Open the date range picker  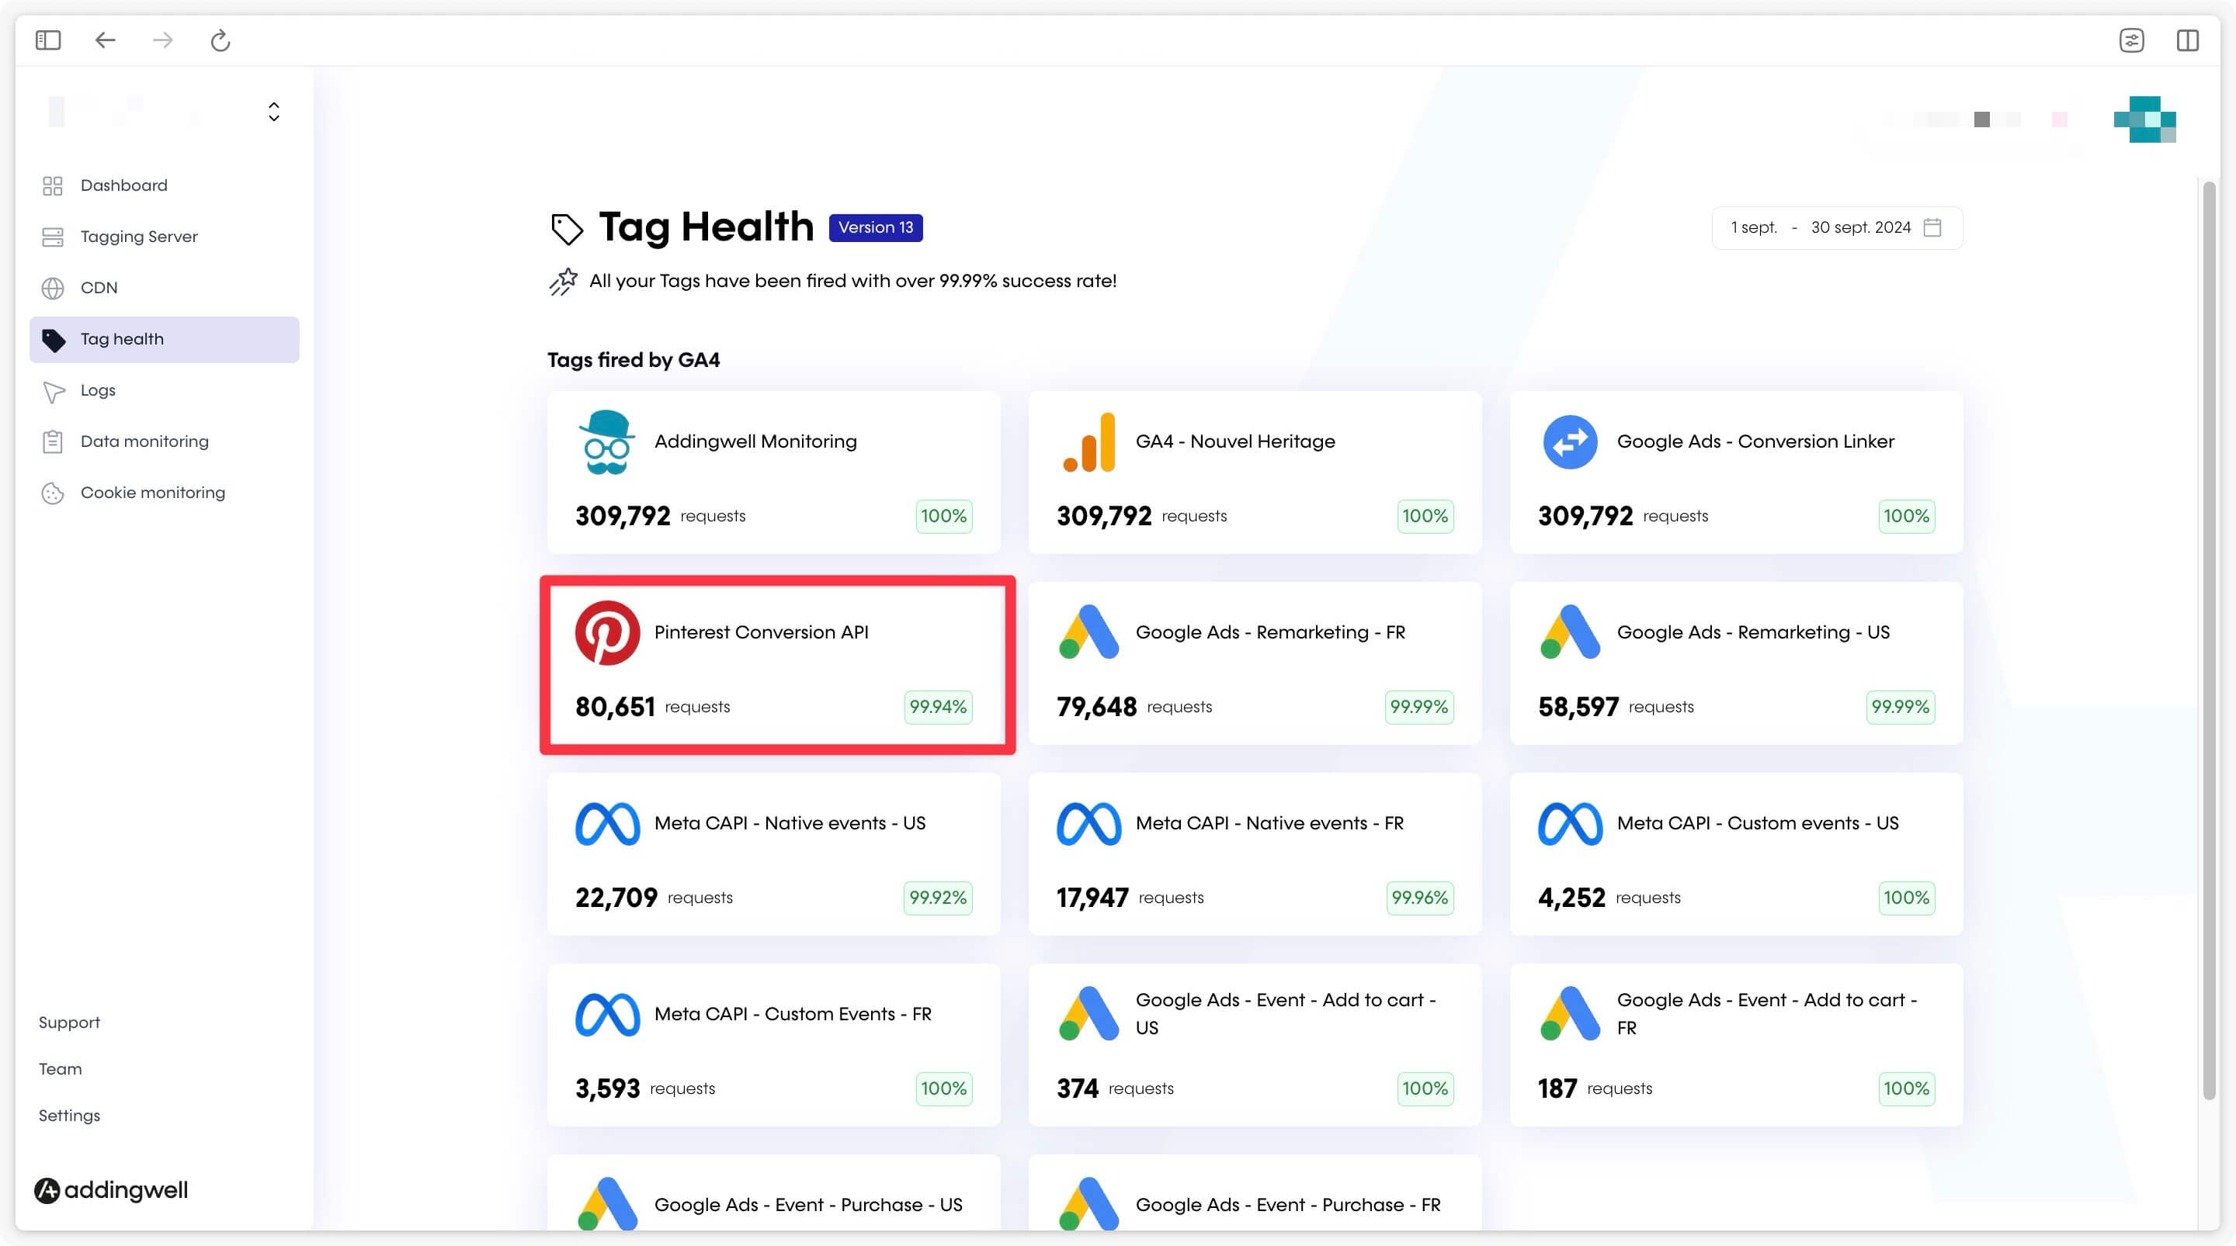(1837, 227)
